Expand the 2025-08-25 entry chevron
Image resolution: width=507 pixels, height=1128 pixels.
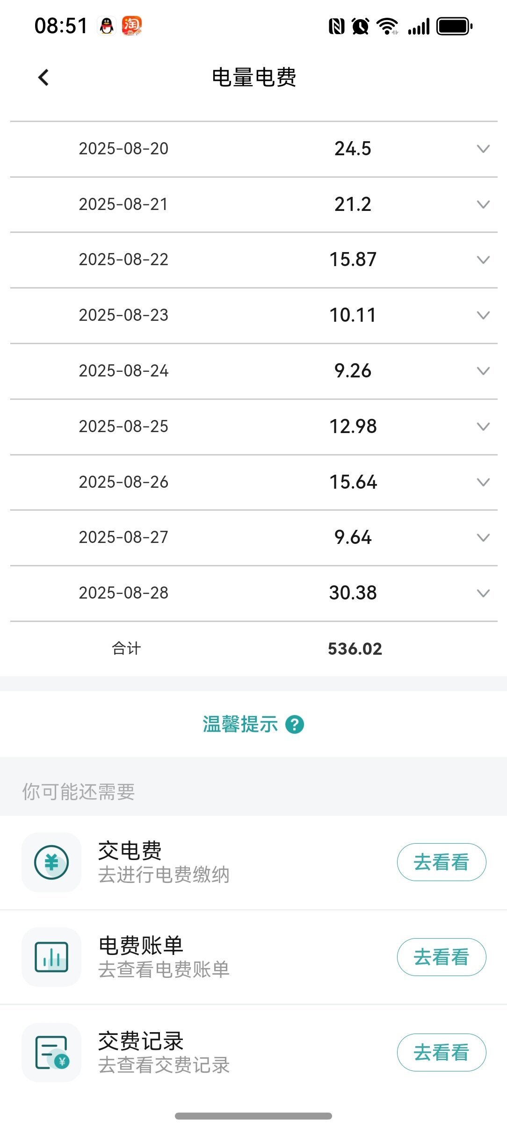point(483,427)
